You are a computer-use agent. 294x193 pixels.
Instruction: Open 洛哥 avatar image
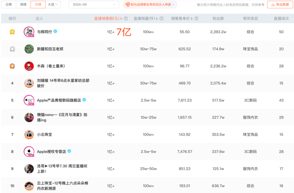29,169
